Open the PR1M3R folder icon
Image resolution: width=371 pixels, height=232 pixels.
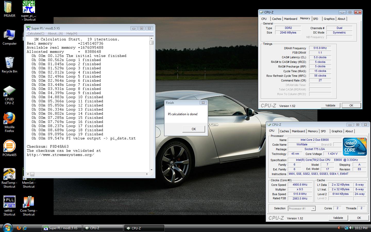click(x=10, y=9)
